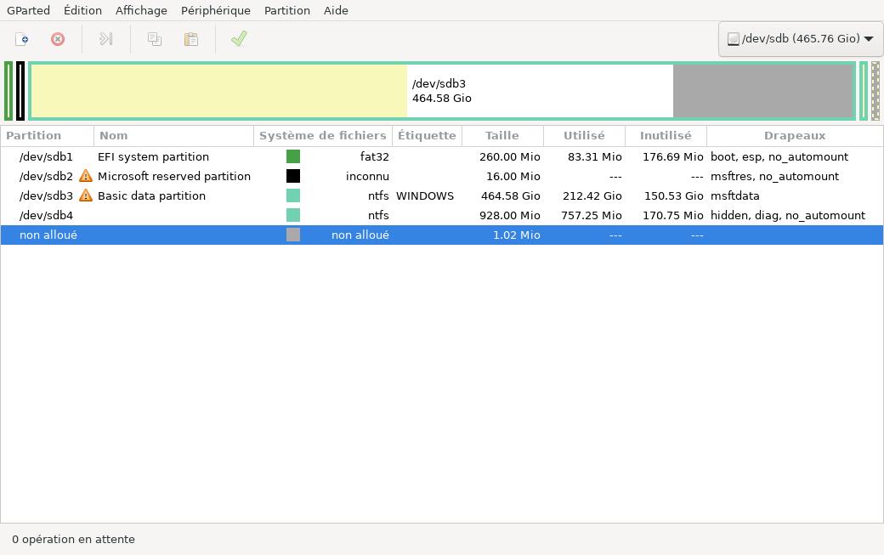
Task: Open the /dev/sdb device selector dropdown
Action: [x=800, y=39]
